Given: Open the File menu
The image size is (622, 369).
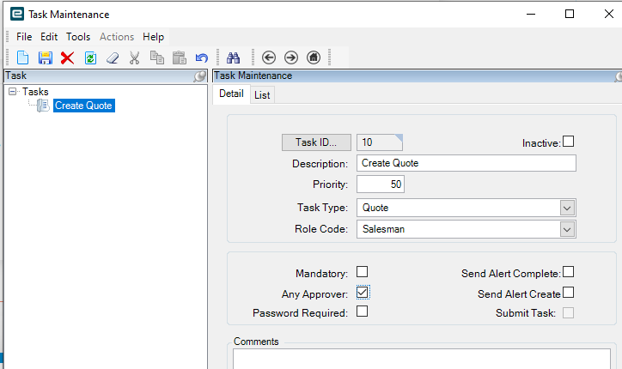Looking at the screenshot, I should coord(24,37).
